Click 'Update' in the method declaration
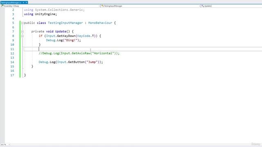 pyautogui.click(x=61, y=31)
